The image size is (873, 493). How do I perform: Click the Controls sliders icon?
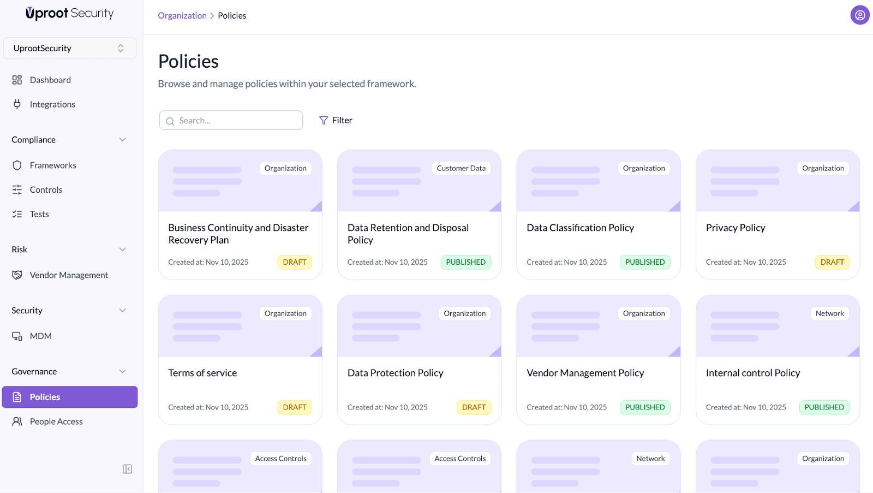pyautogui.click(x=17, y=190)
